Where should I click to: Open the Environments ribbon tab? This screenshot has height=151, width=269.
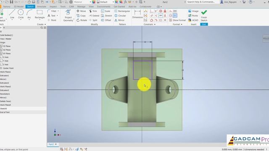pyautogui.click(x=104, y=7)
